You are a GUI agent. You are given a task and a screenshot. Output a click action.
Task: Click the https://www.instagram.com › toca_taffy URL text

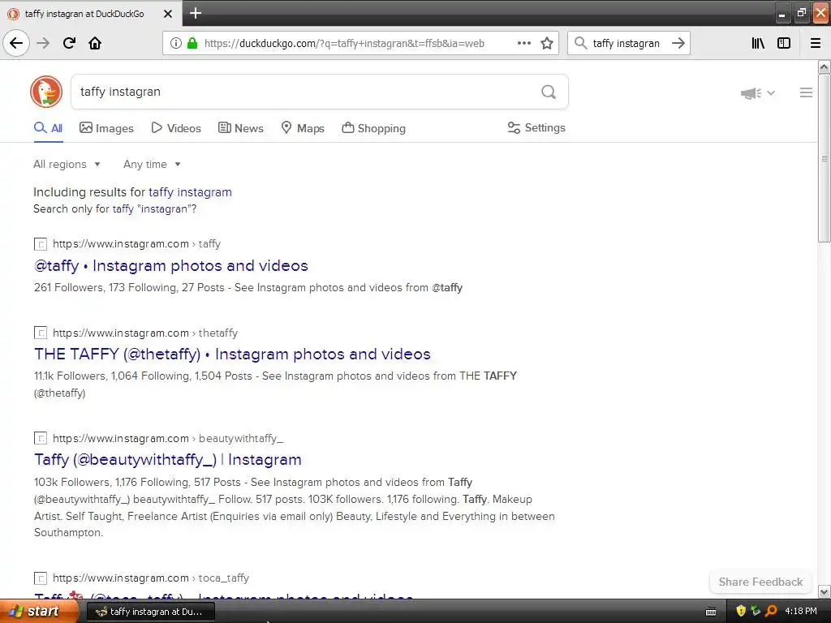coord(151,578)
